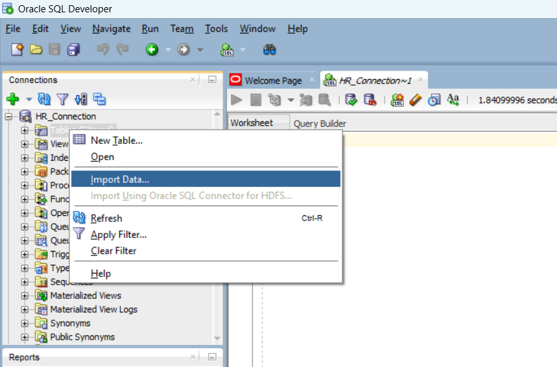
Task: Expand the Materialized View Logs node
Action: (x=25, y=309)
